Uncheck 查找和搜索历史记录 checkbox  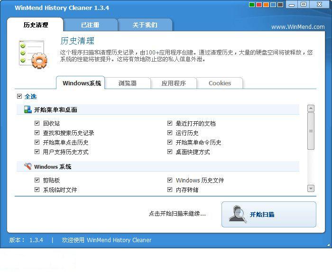coord(37,133)
